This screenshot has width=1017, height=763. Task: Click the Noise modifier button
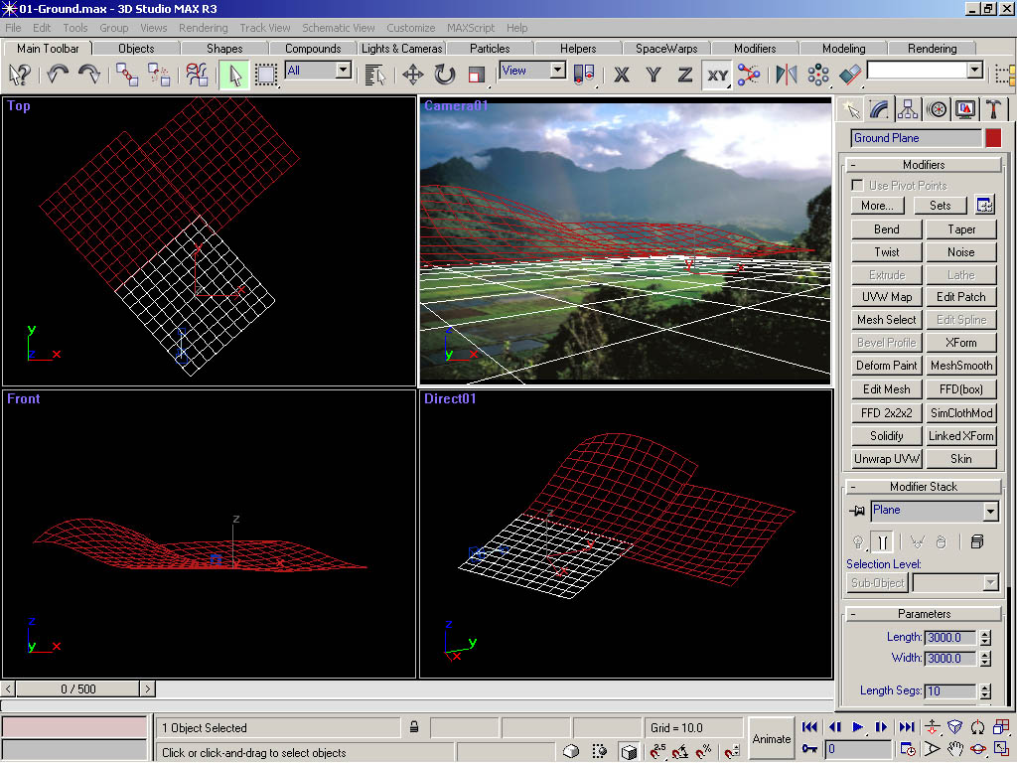[960, 251]
